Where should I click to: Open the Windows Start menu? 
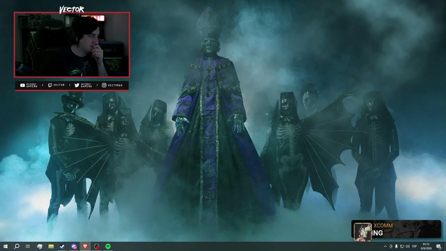[6, 246]
